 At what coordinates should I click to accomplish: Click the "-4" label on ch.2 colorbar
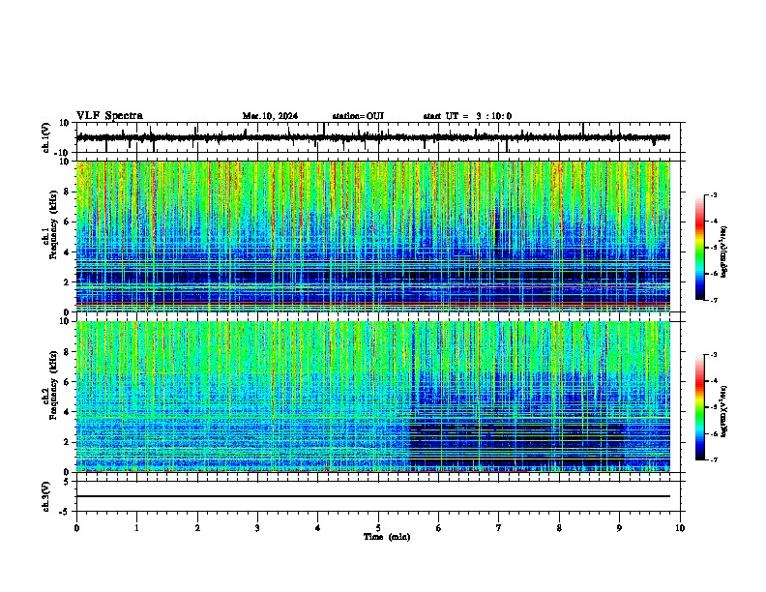tap(713, 380)
